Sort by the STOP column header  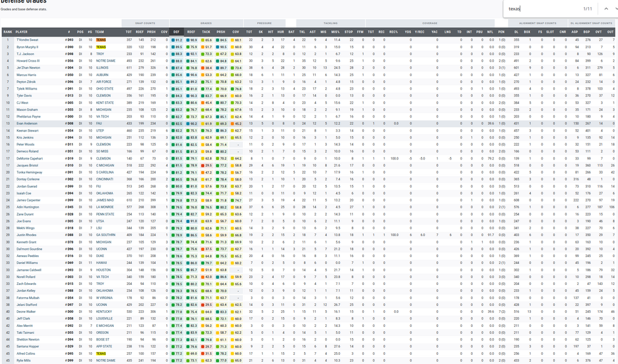(349, 32)
